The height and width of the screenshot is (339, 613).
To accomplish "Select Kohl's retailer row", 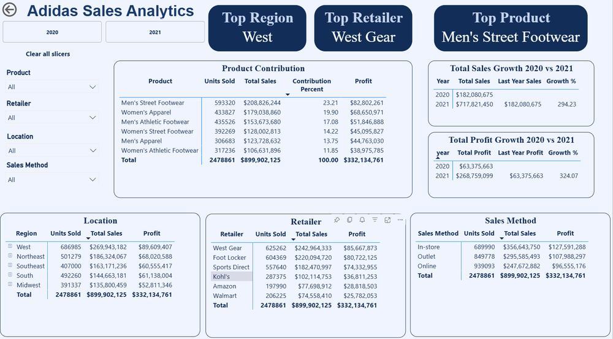I will click(295, 276).
